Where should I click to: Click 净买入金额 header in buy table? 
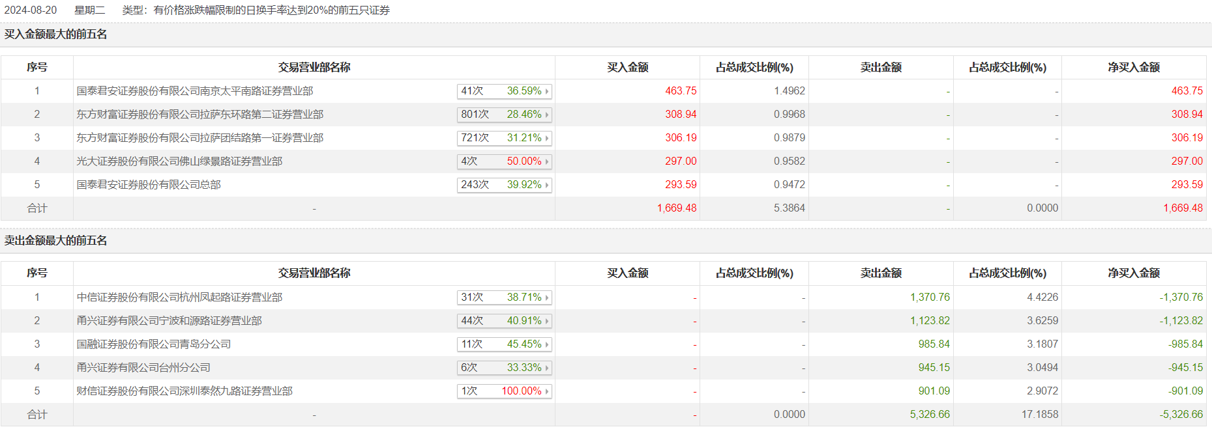1134,68
